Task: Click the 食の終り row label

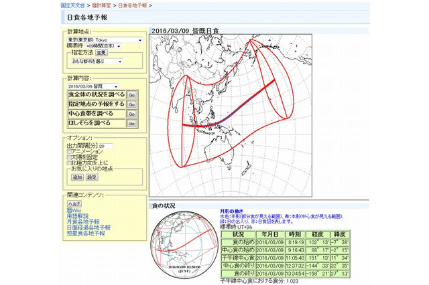Action: [238, 273]
